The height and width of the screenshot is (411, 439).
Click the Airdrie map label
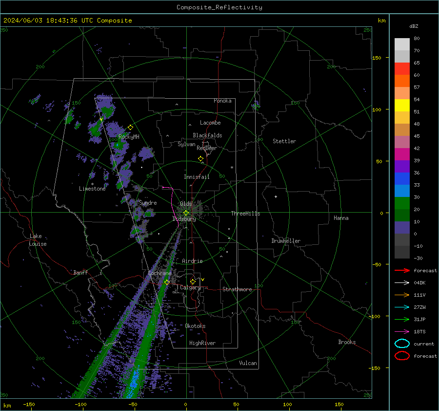(192, 261)
